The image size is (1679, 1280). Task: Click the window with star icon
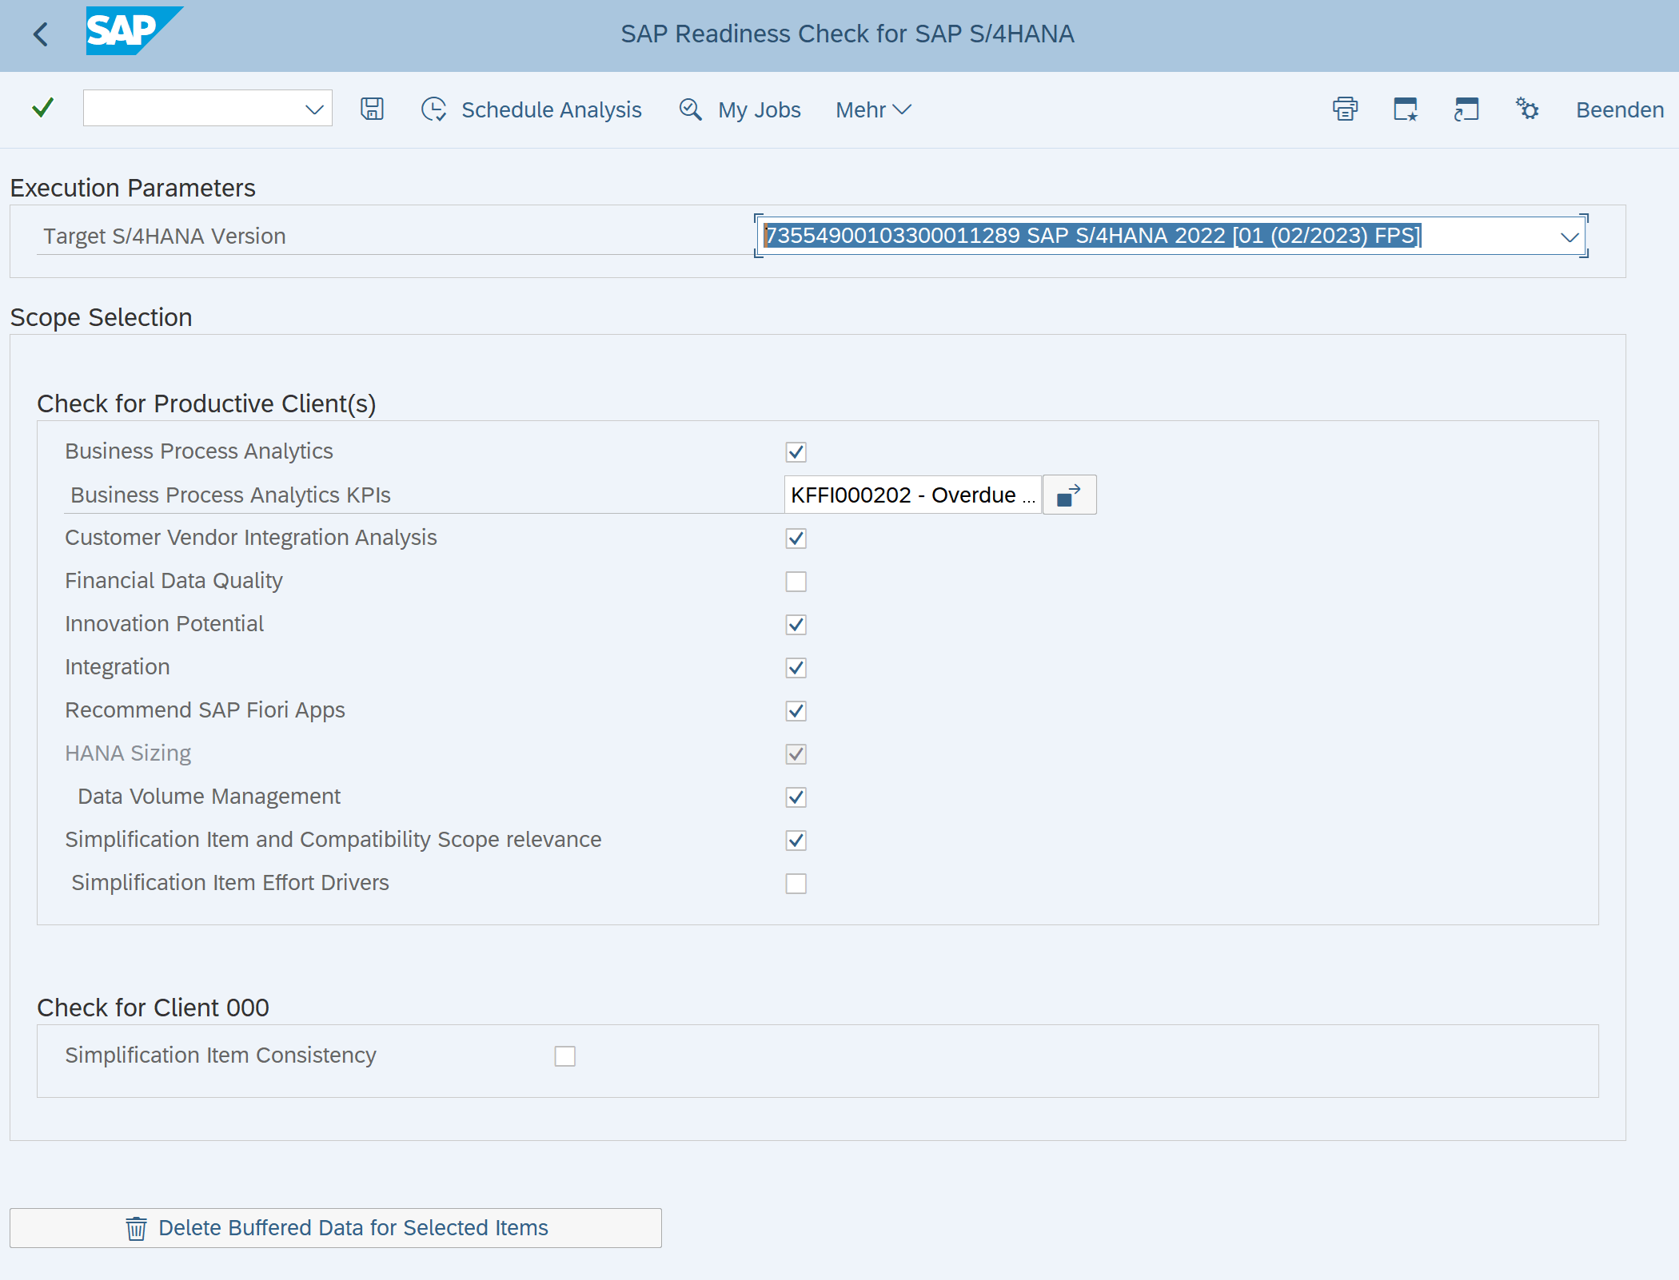click(x=1406, y=109)
